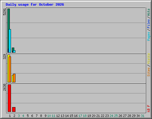Select the yellow Visits bar for day 1
152x119 pixels.
click(x=8, y=68)
